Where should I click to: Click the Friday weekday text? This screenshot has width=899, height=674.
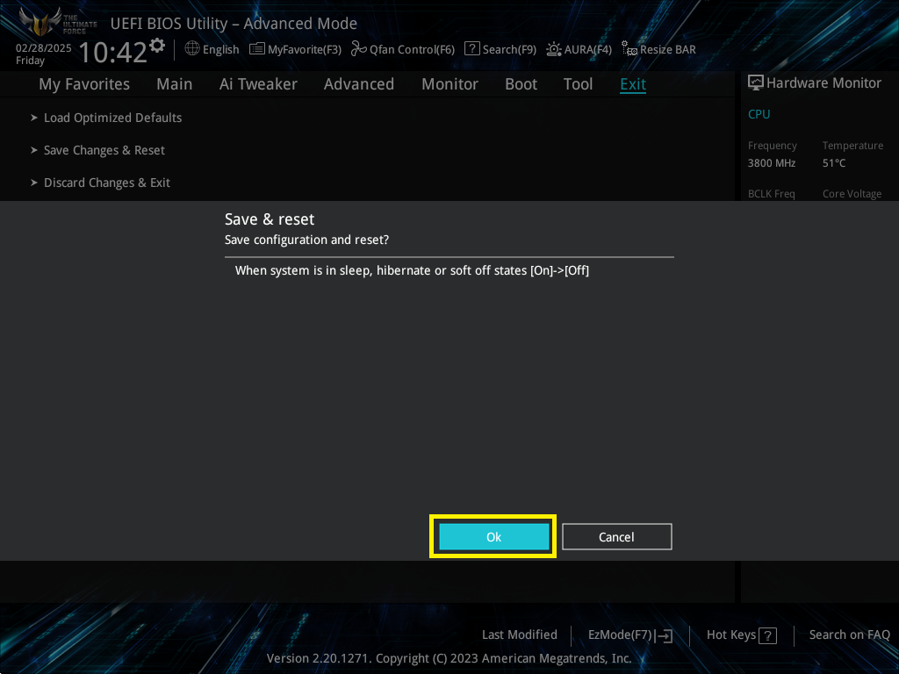coord(30,61)
